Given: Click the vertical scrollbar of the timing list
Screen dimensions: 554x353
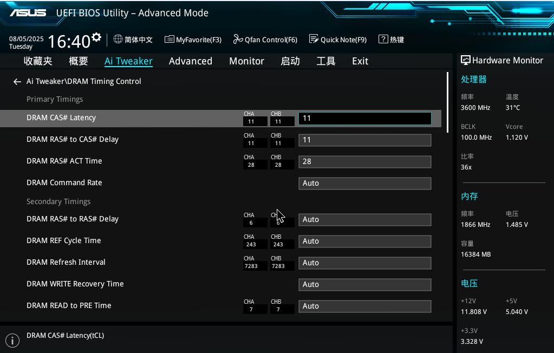Looking at the screenshot, I should (x=447, y=103).
